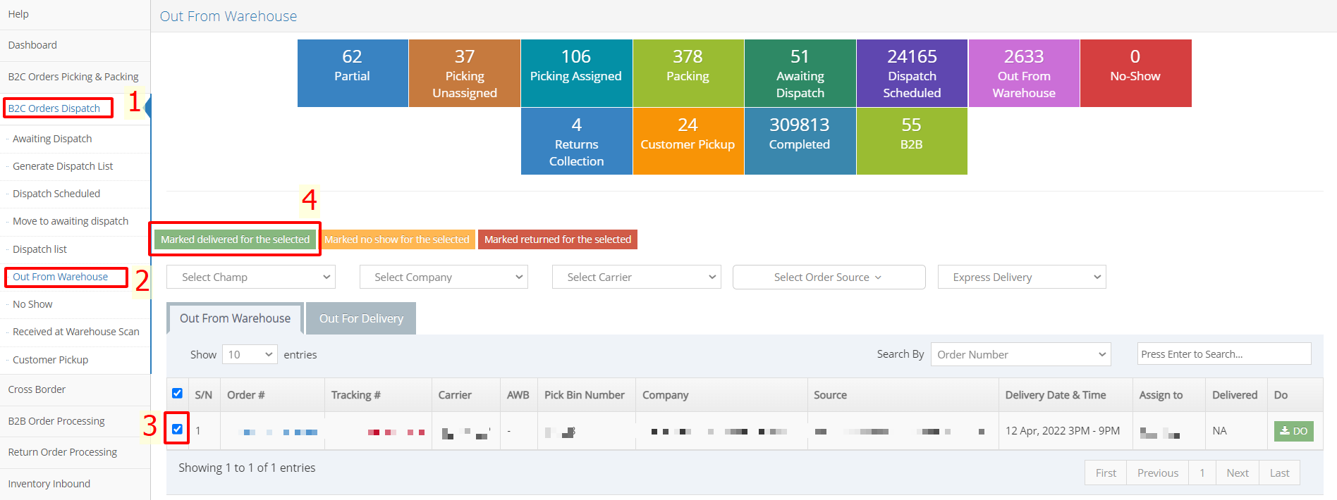Open the Picking Unassigned tile

coord(464,73)
